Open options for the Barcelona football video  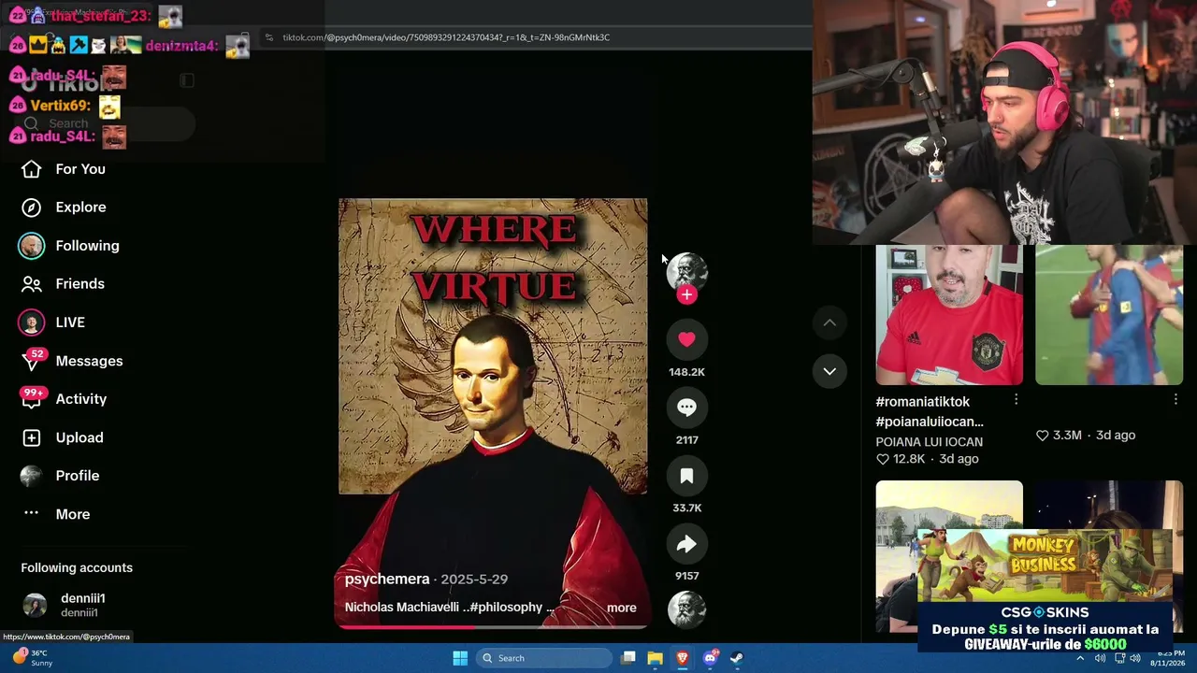tap(1175, 400)
